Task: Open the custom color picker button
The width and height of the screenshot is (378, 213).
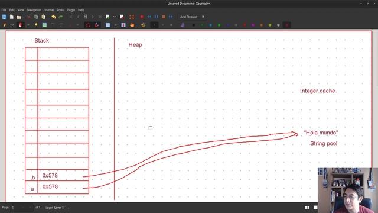Action: 287,25
